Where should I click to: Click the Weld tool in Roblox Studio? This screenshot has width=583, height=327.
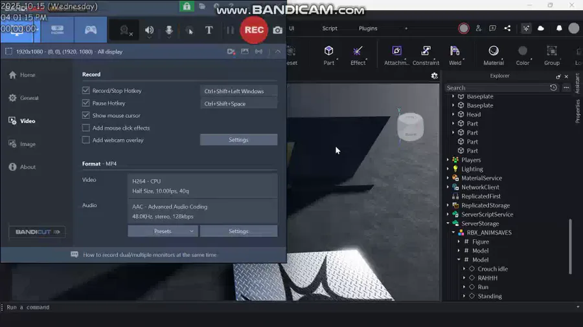(455, 55)
